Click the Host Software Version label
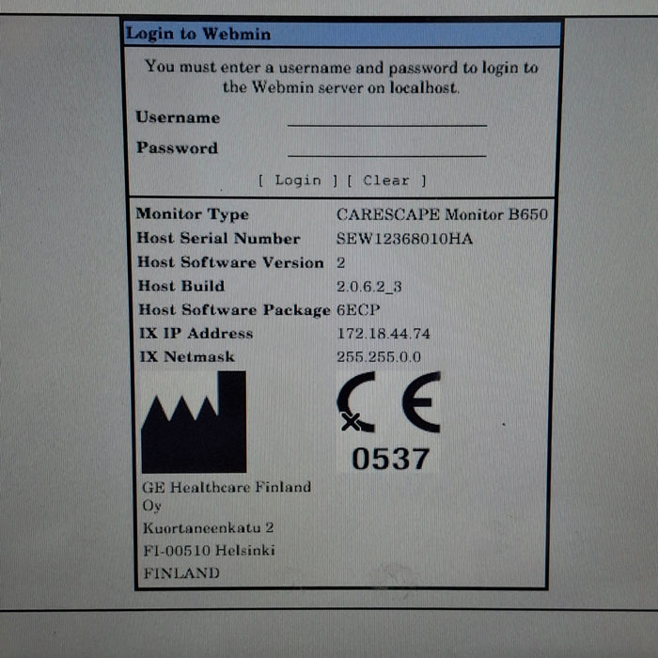658x658 pixels. [231, 262]
